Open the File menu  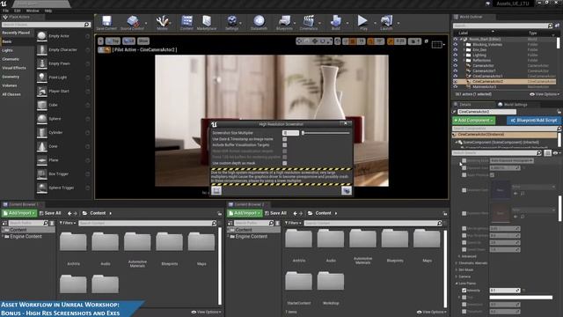[6, 11]
